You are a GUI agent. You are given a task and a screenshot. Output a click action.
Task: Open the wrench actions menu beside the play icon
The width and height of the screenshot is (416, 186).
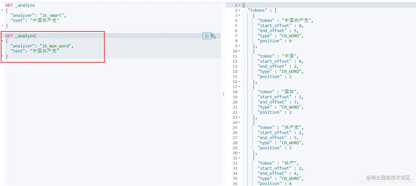[214, 36]
